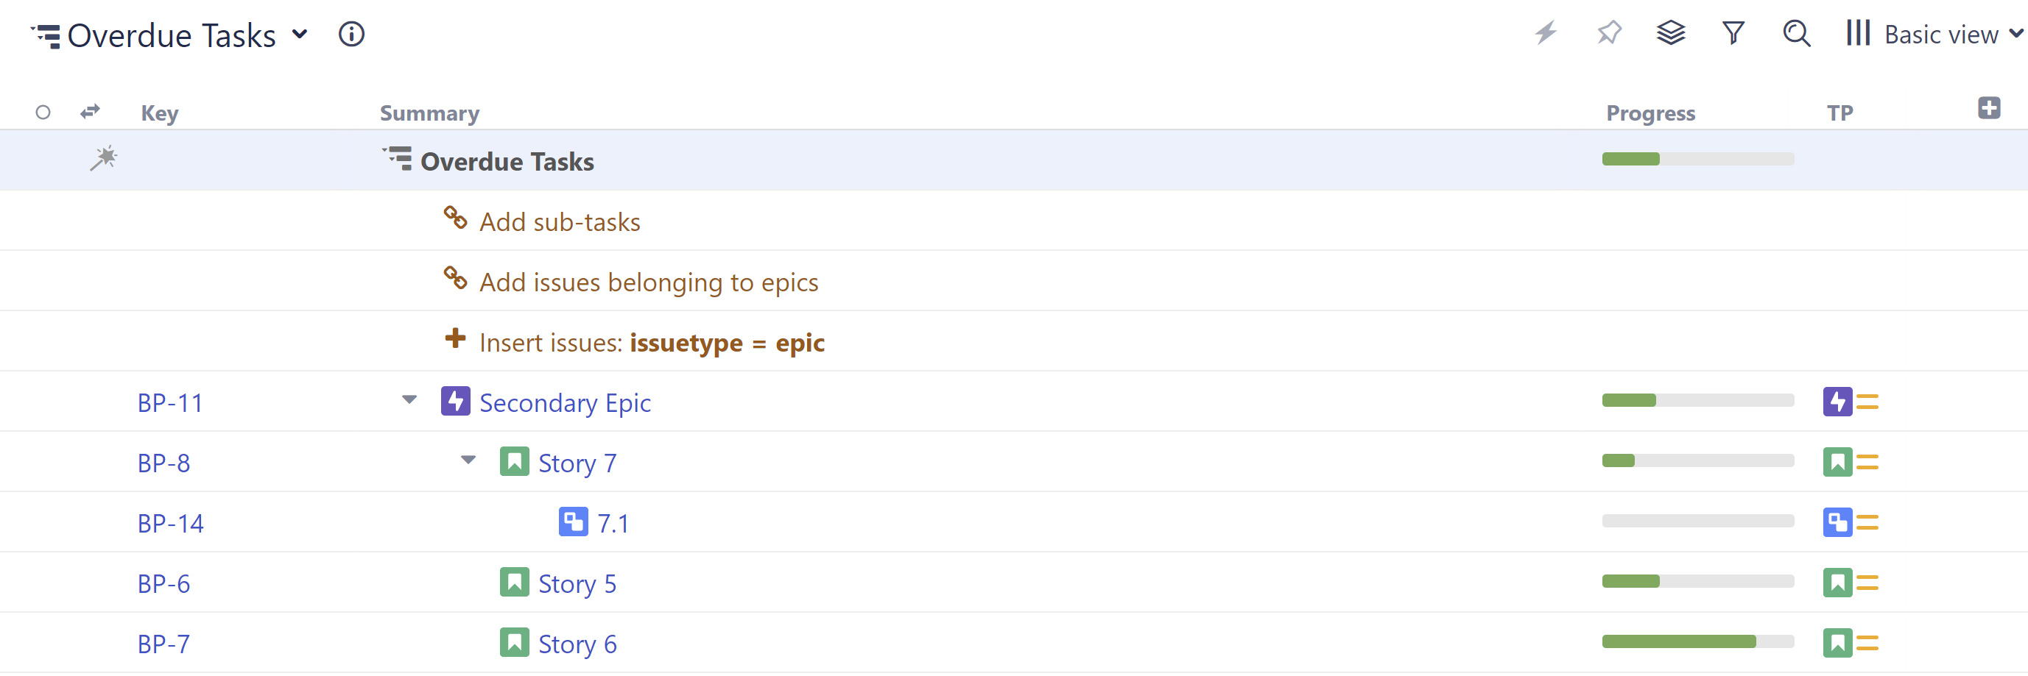This screenshot has height=676, width=2028.
Task: Click the magic wand automation icon
Action: [x=103, y=159]
